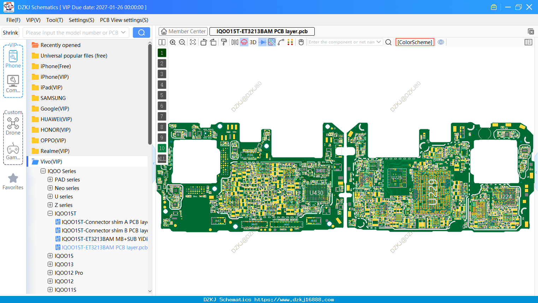Collapse side panel with left-edge arrow
Image resolution: width=538 pixels, height=303 pixels.
click(x=154, y=163)
